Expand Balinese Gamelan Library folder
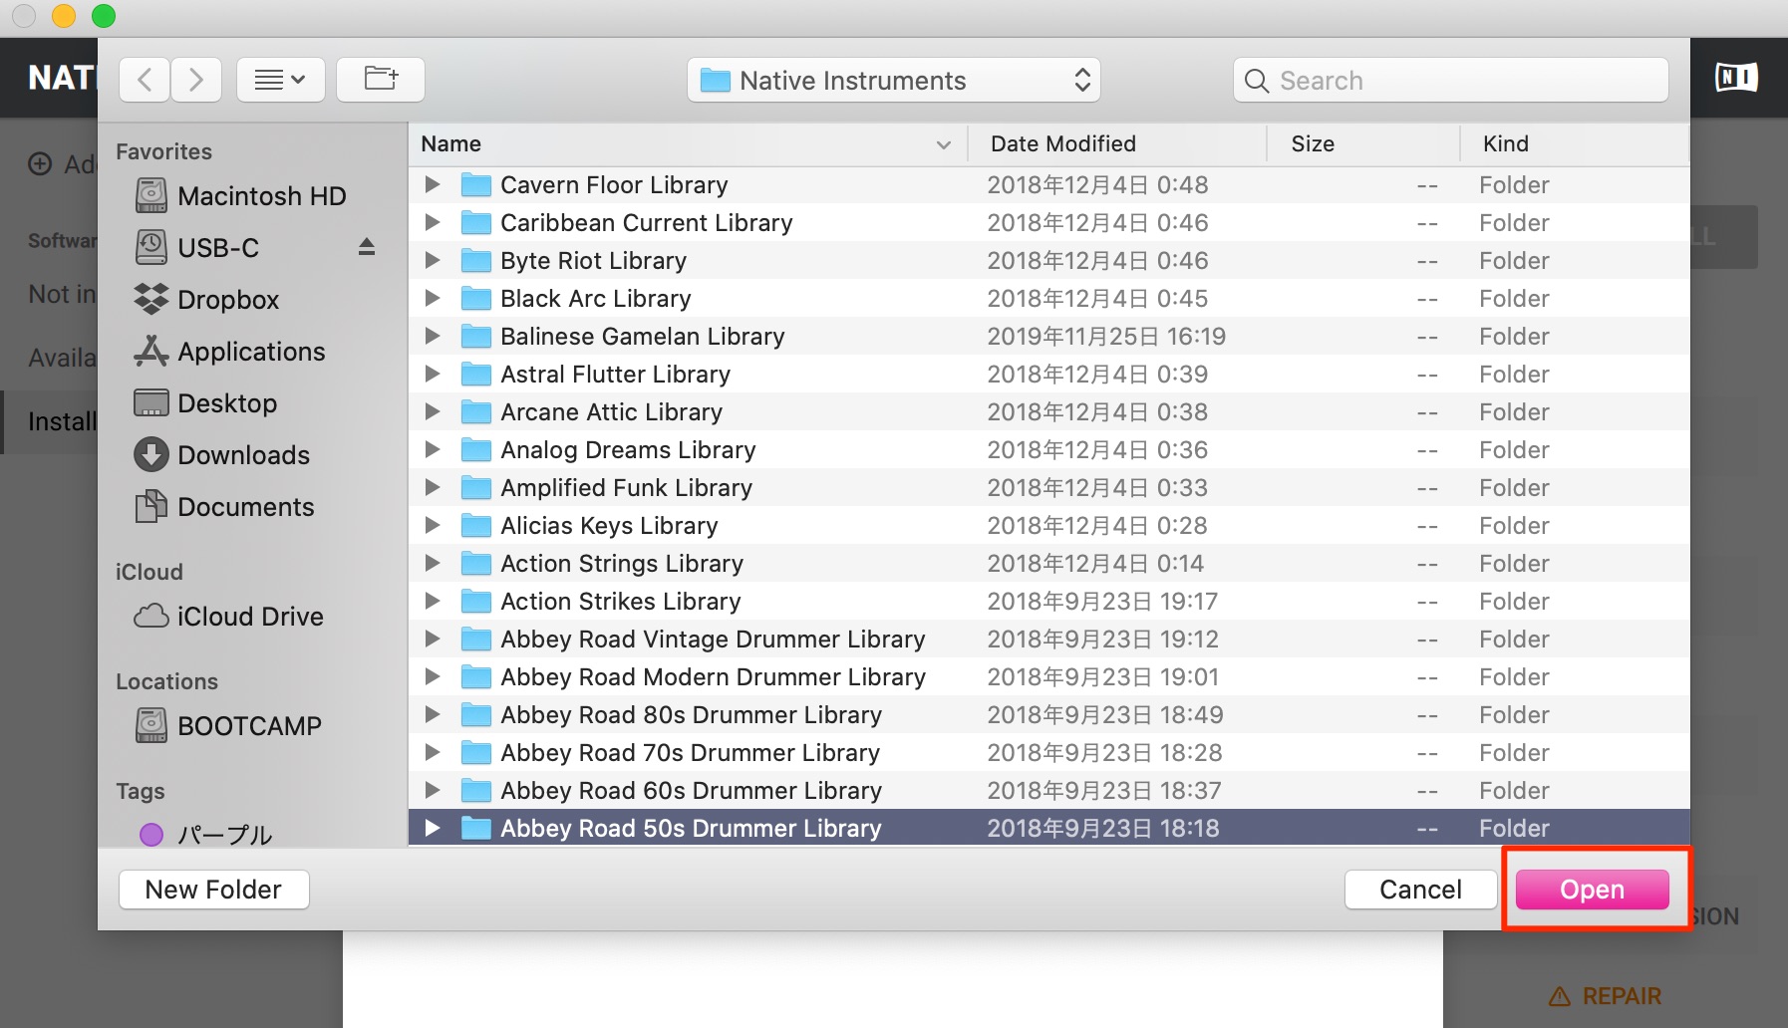Viewport: 1788px width, 1028px height. [433, 336]
